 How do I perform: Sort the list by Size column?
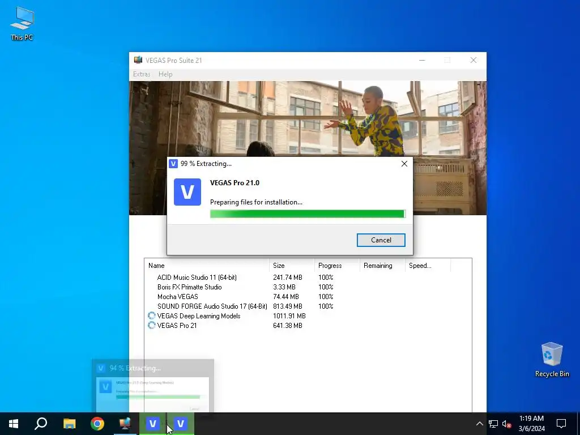click(292, 266)
